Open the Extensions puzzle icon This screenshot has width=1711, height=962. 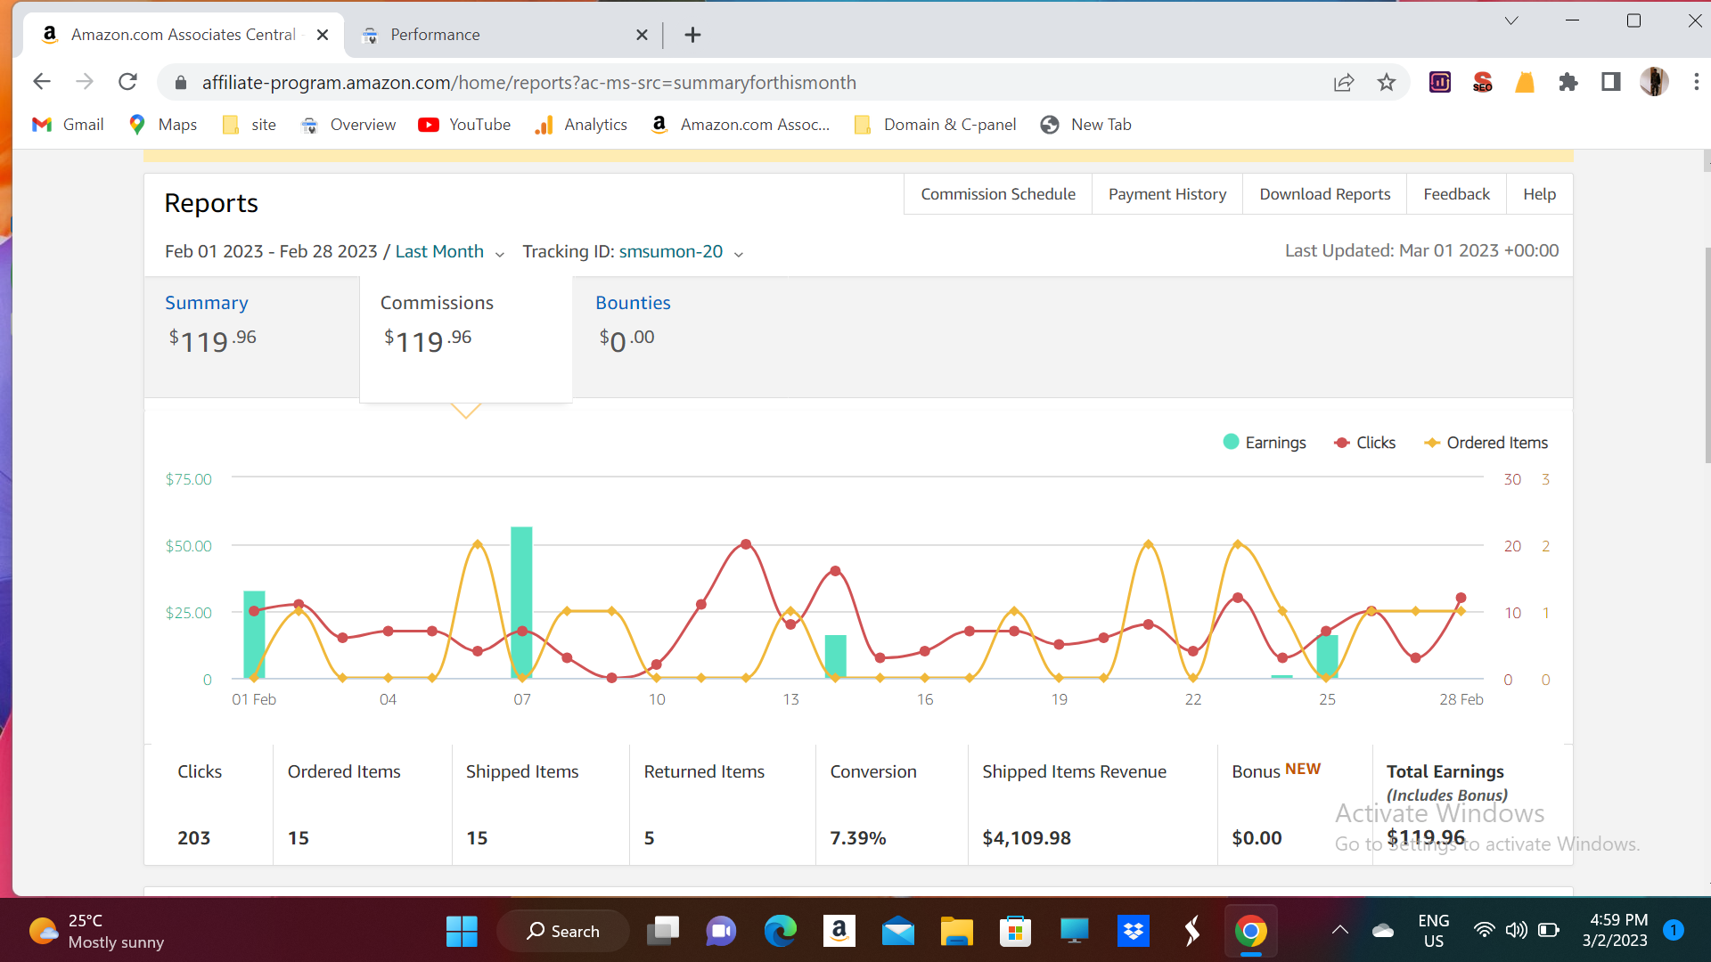tap(1568, 83)
